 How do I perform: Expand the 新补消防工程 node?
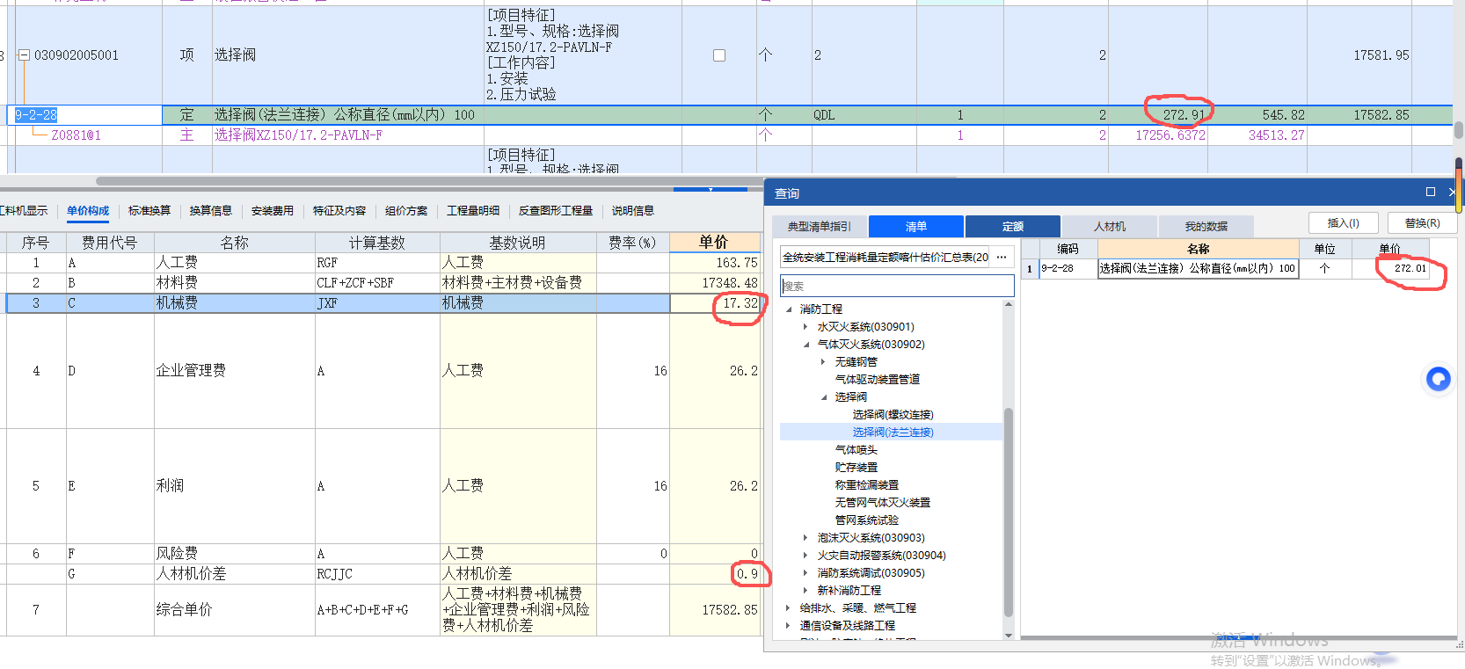click(805, 591)
